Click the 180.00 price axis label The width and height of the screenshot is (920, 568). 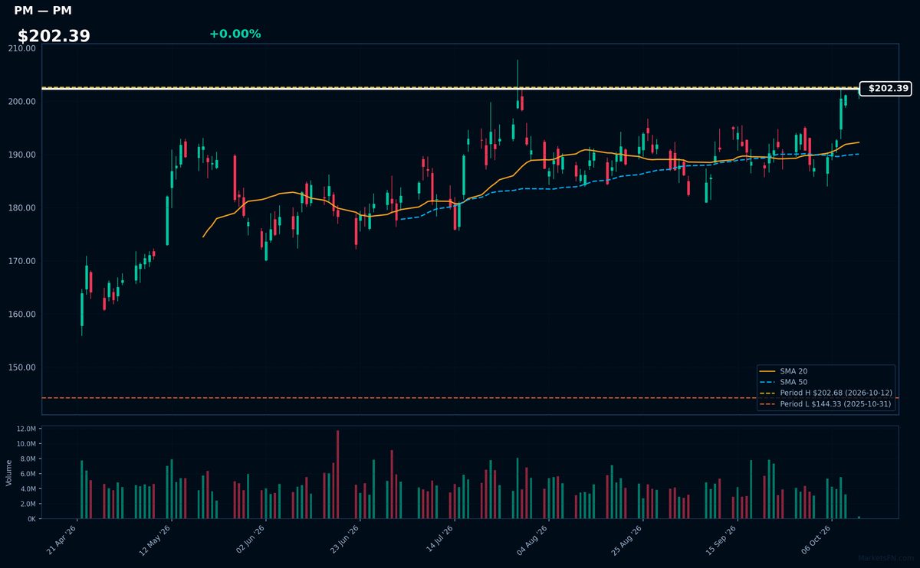tap(22, 208)
